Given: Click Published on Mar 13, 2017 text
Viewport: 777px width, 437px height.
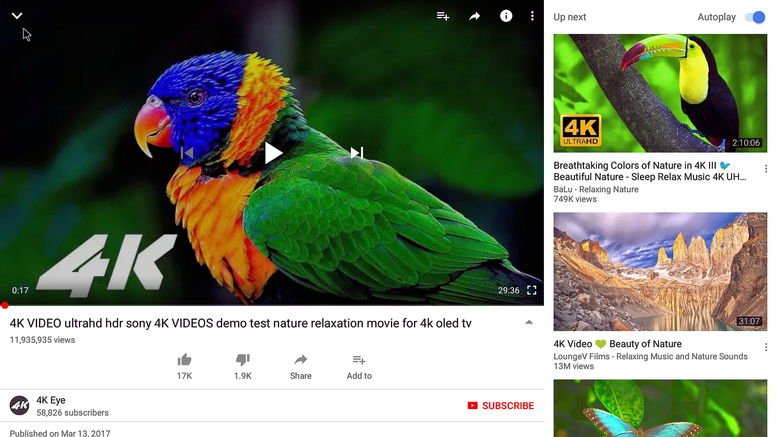Looking at the screenshot, I should (x=60, y=433).
